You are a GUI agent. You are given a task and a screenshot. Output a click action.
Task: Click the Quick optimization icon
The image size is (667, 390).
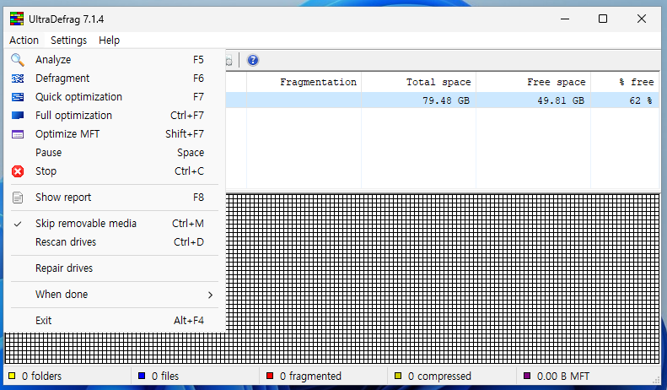point(18,97)
